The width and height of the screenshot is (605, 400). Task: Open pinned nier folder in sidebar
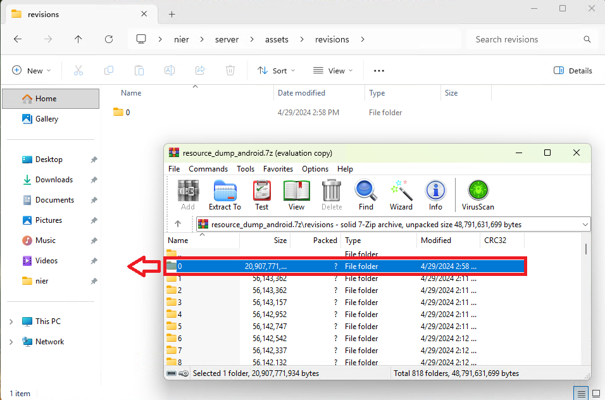(42, 281)
